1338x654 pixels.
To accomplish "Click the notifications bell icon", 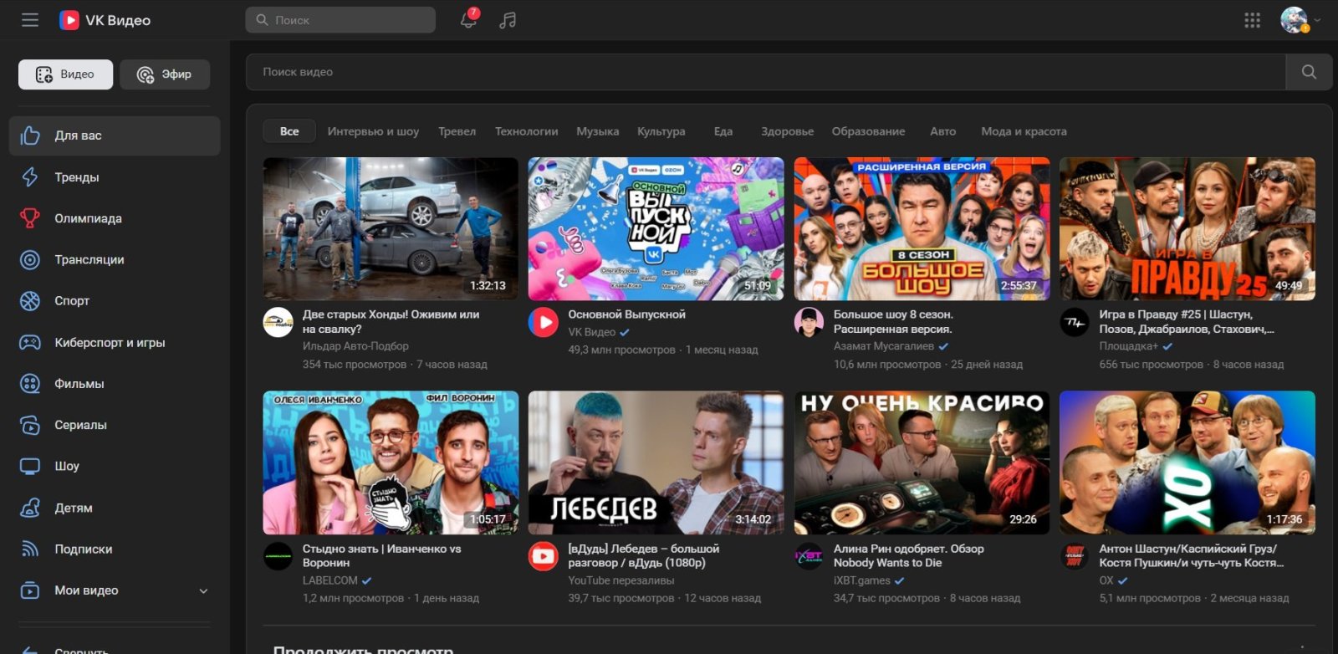I will [468, 20].
